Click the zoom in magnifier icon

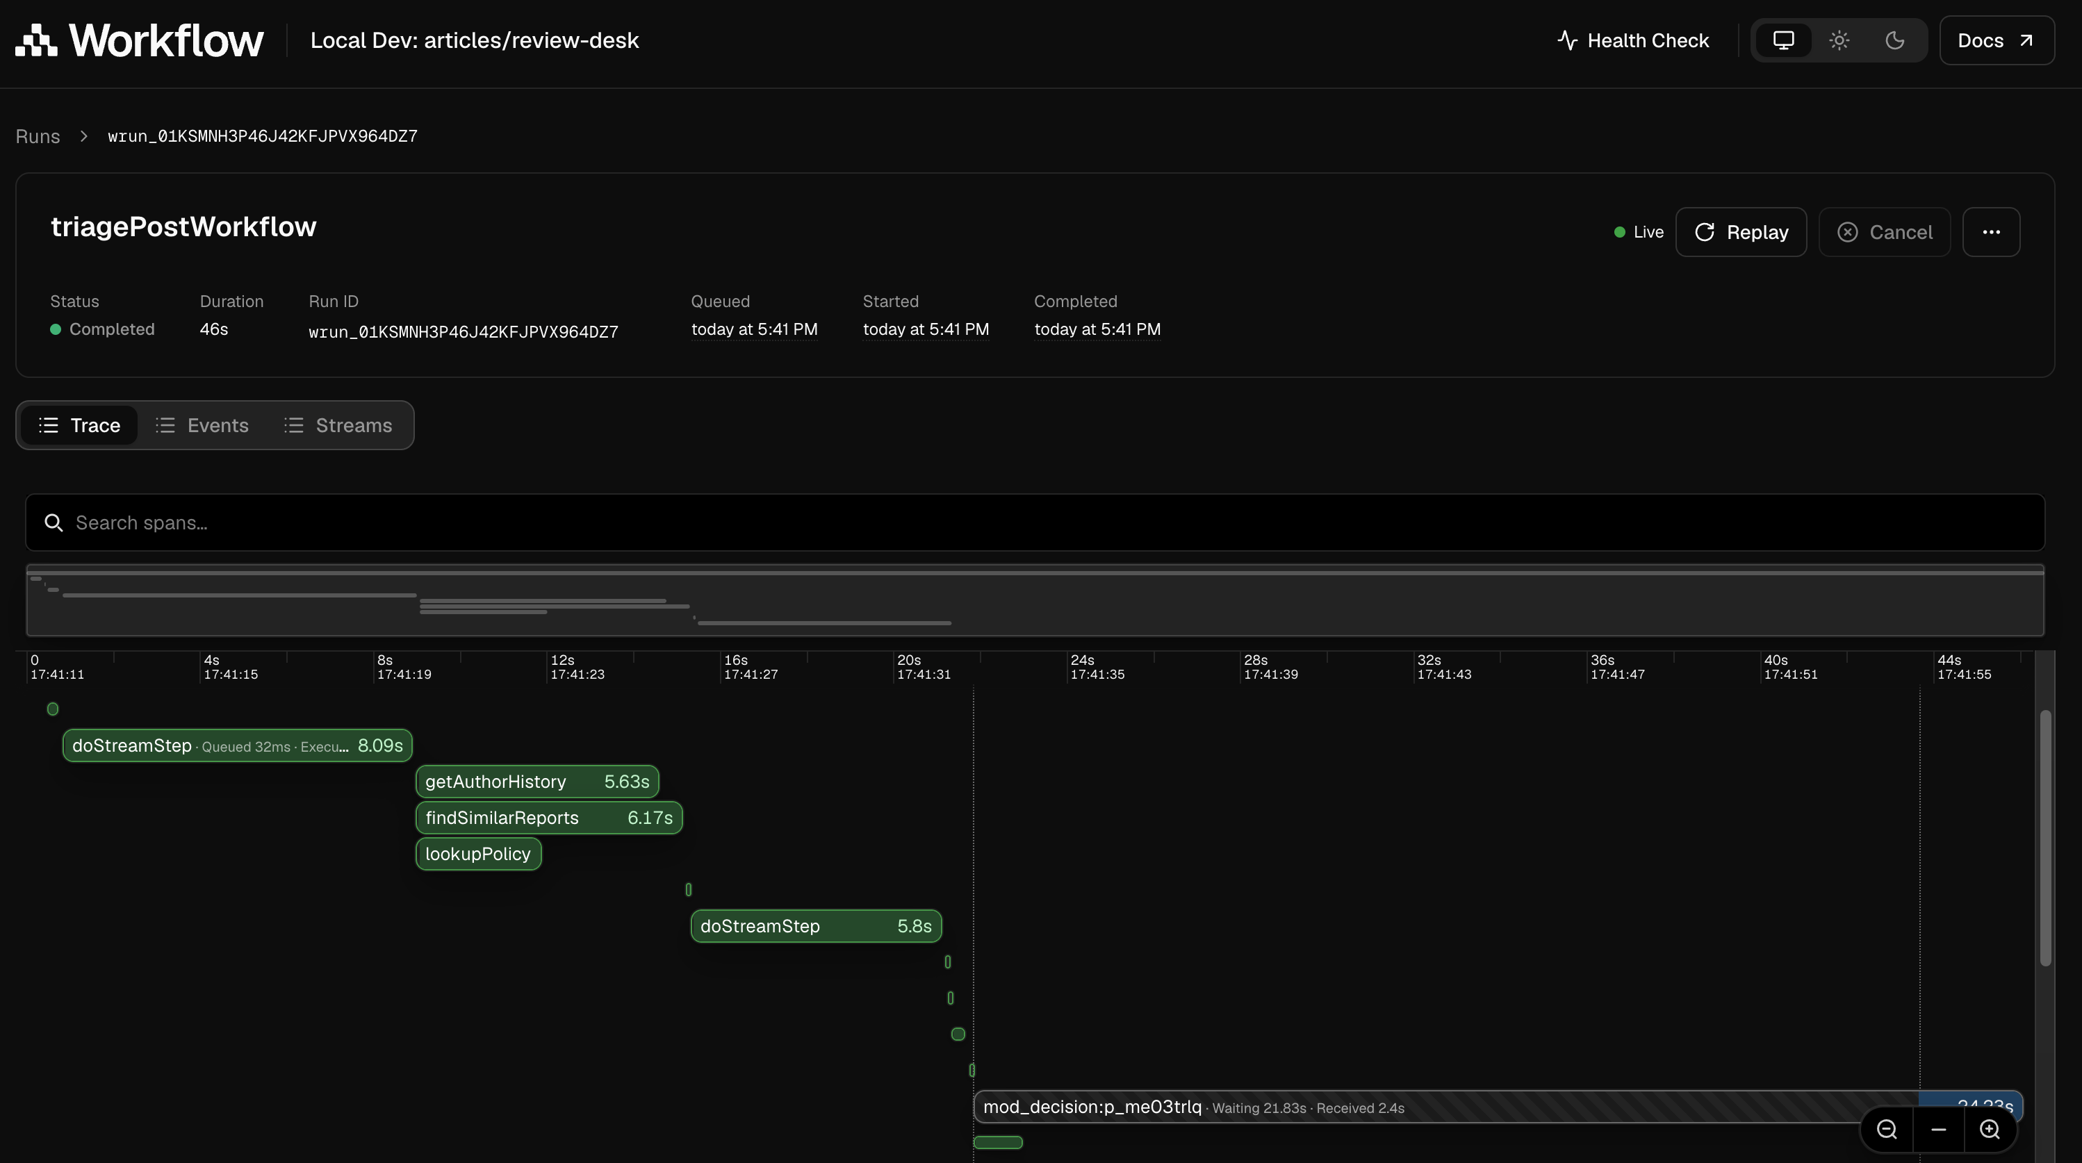point(1990,1129)
